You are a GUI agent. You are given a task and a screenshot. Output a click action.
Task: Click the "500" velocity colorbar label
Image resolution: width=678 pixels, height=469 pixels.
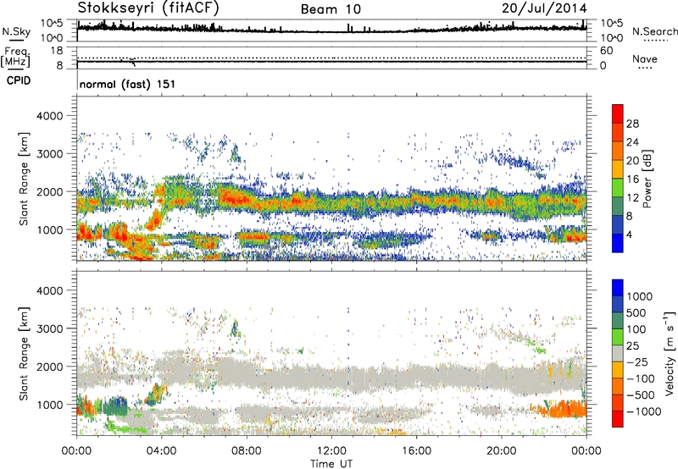(x=636, y=313)
